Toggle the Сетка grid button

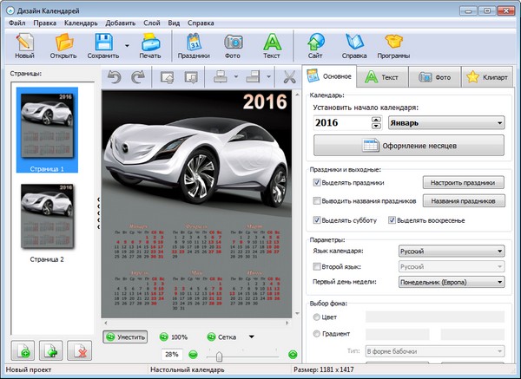click(221, 337)
